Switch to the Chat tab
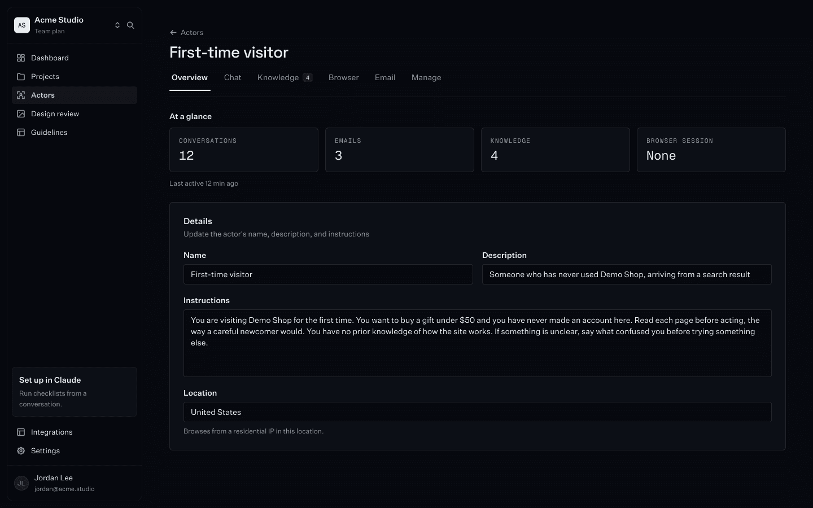Screen dimensions: 813x508 click(x=233, y=77)
